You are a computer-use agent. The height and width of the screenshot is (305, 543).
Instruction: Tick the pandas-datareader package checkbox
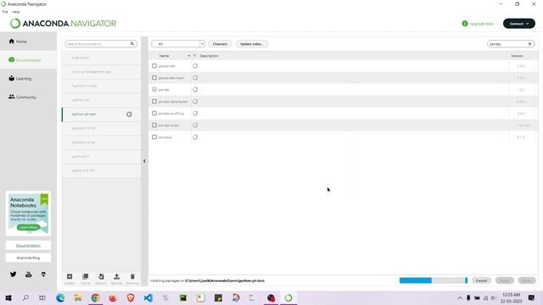[154, 102]
